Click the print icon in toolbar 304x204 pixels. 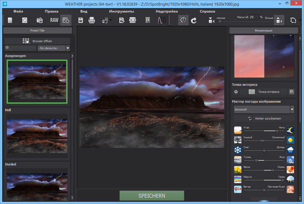92,20
